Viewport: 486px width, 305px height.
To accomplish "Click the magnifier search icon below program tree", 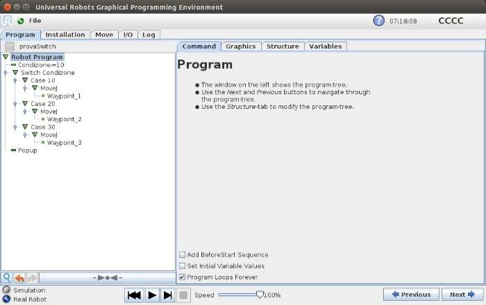I will pos(6,277).
